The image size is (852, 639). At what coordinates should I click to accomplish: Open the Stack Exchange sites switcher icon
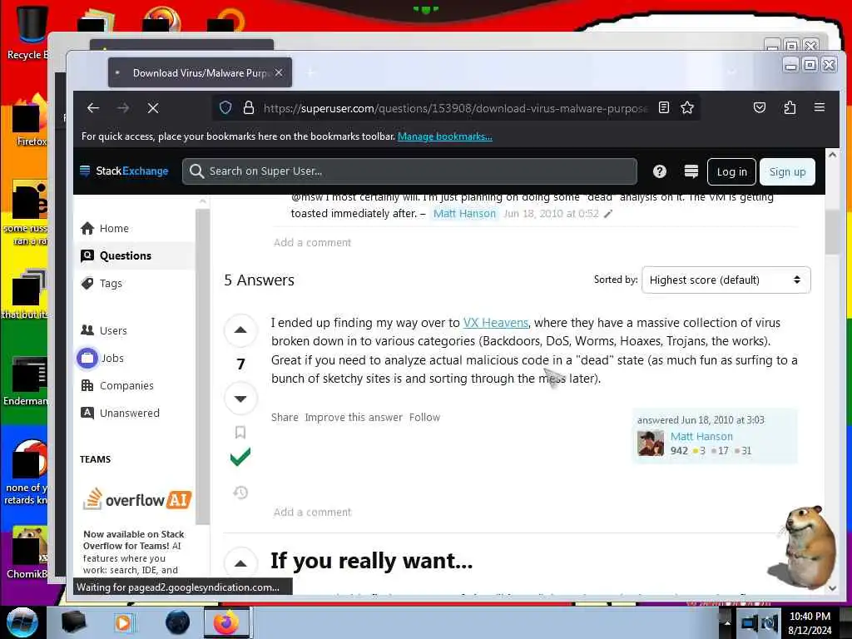691,171
